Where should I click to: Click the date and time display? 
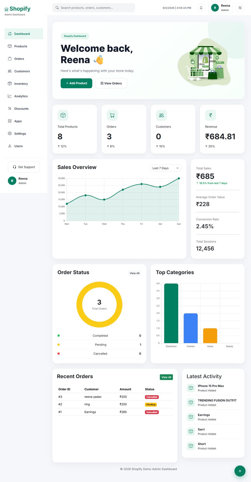coord(177,8)
